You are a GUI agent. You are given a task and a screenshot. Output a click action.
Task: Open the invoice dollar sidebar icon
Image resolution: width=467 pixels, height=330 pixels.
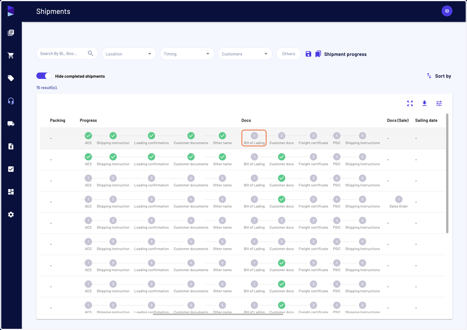click(x=11, y=146)
